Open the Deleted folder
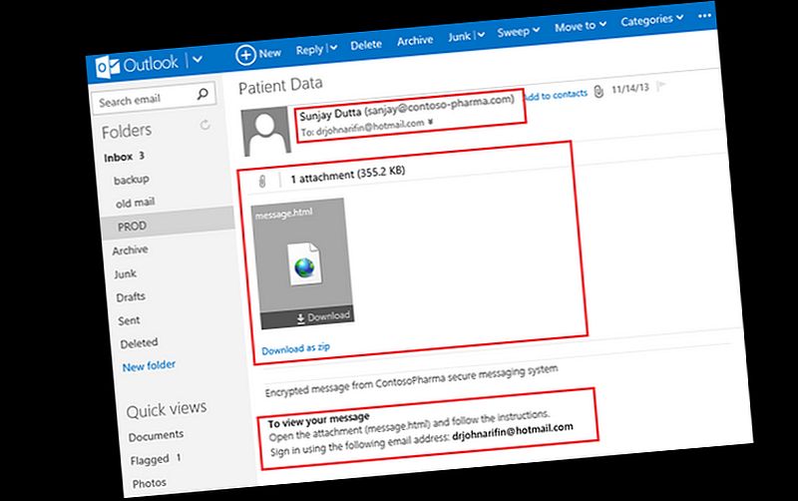This screenshot has width=798, height=501. 139,343
